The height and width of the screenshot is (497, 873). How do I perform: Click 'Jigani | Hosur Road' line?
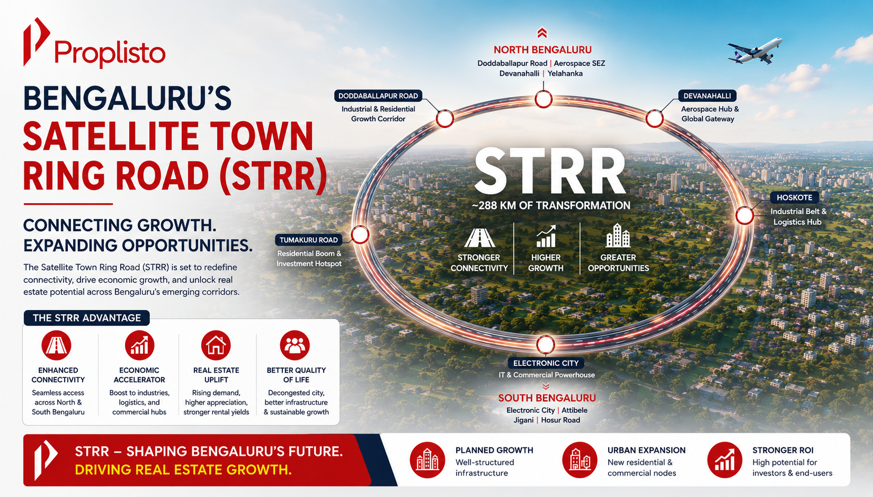(547, 420)
